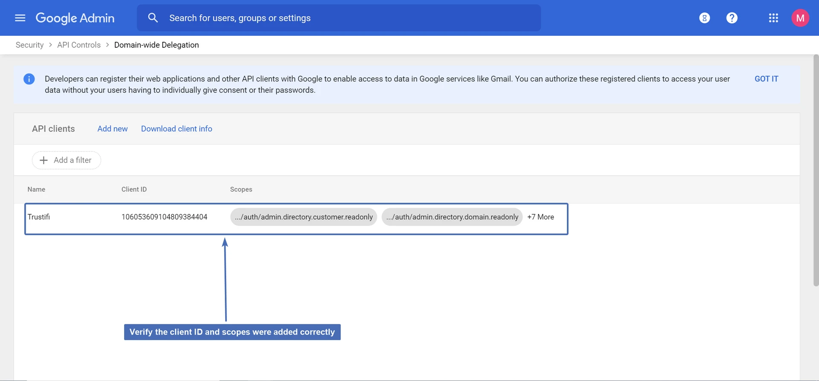Click the Scopes column header

pos(241,189)
